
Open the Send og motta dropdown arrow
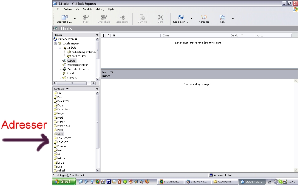coord(191,19)
